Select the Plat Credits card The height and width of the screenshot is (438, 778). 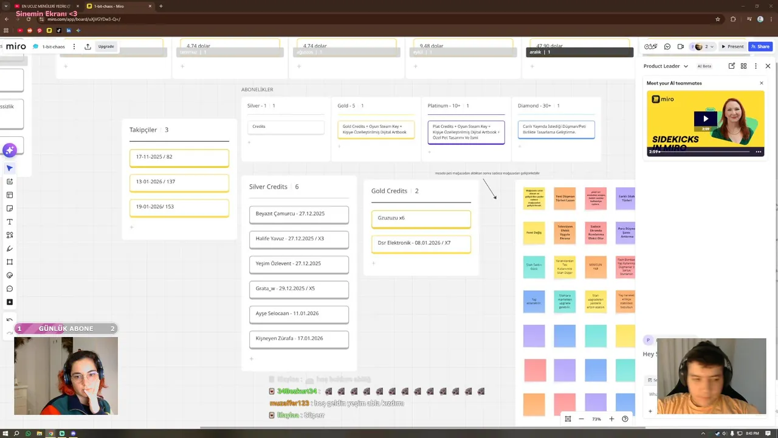(466, 132)
